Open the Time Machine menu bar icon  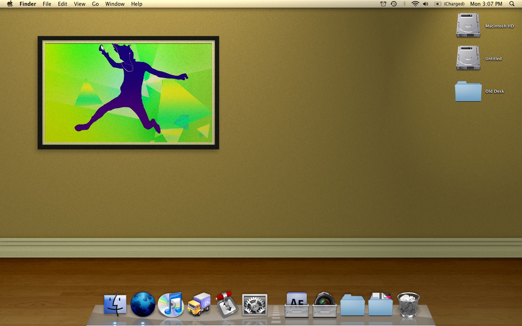click(394, 4)
